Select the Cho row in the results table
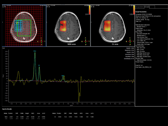Image resolution: width=168 pixels, height=126 pixels. 25,119
